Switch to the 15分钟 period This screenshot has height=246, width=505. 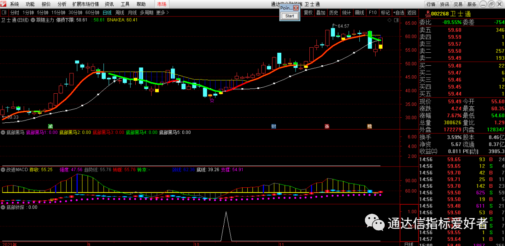[x=58, y=13]
